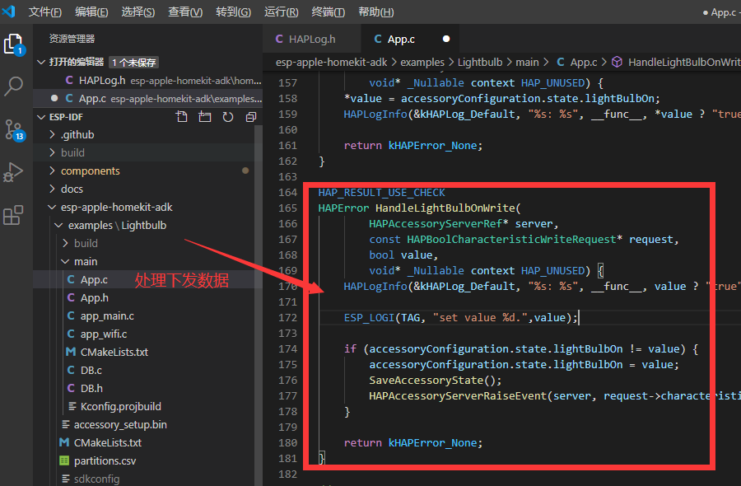Click examples in breadcrumb
Screen dimensions: 741x486
[422, 62]
